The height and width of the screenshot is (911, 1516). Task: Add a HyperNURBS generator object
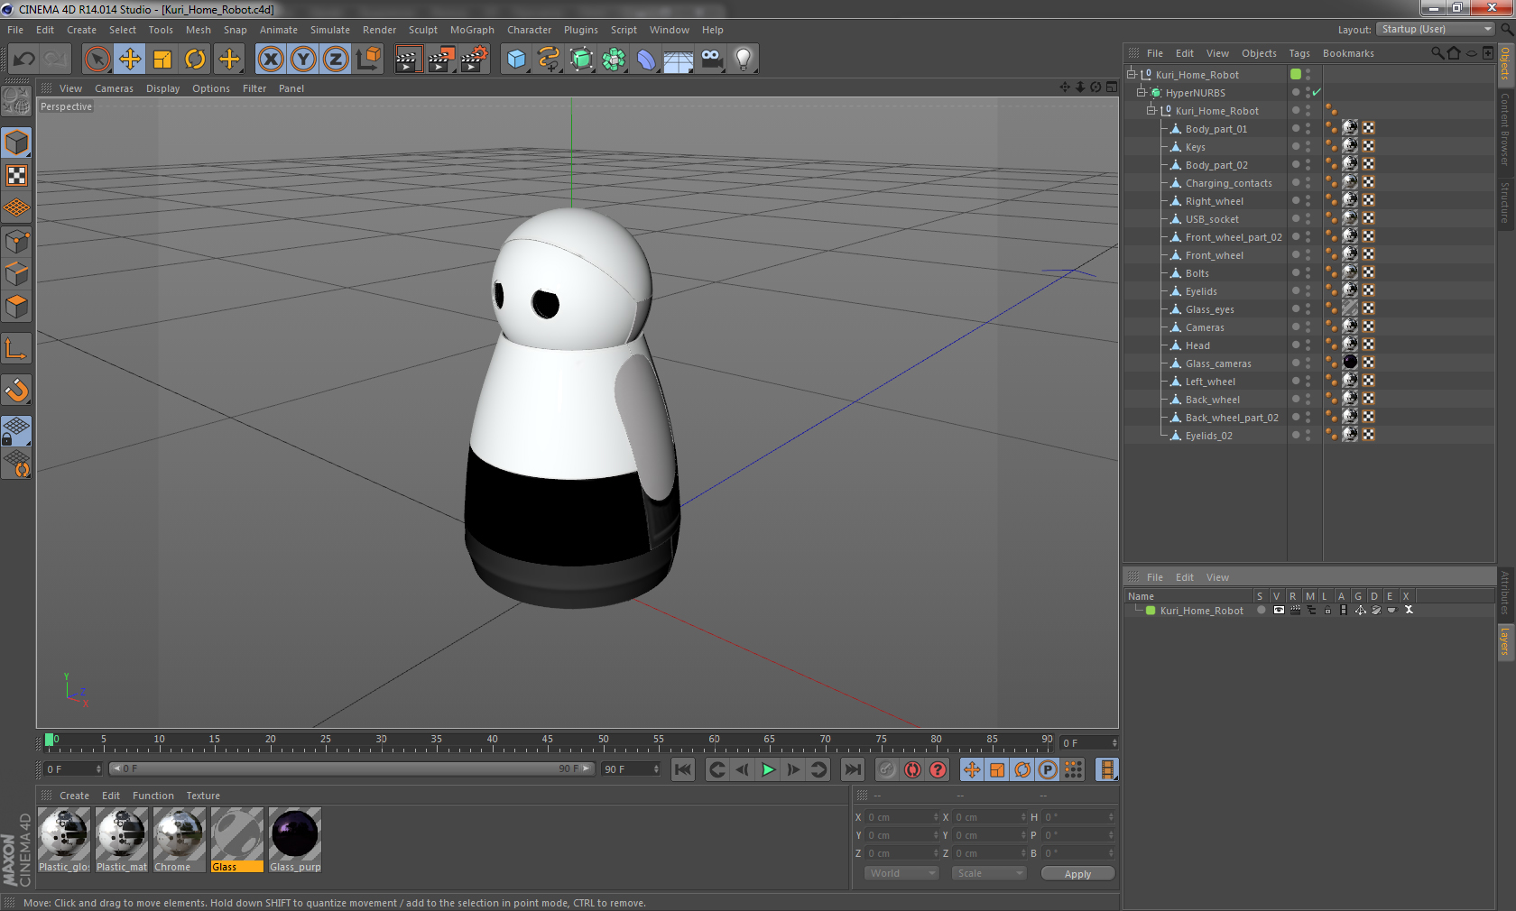point(581,60)
